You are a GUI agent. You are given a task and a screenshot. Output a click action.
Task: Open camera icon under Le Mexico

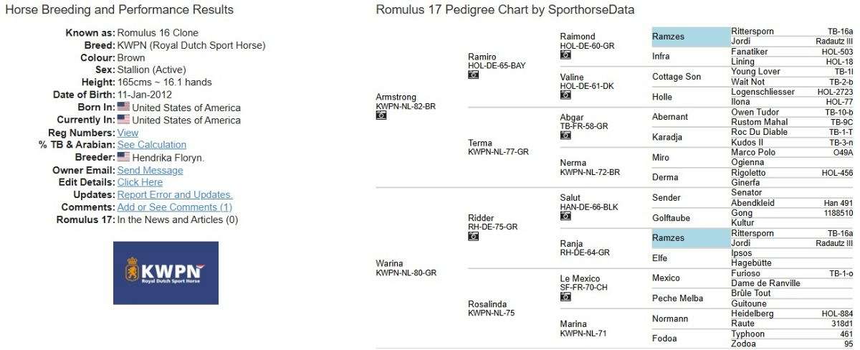[x=565, y=296]
